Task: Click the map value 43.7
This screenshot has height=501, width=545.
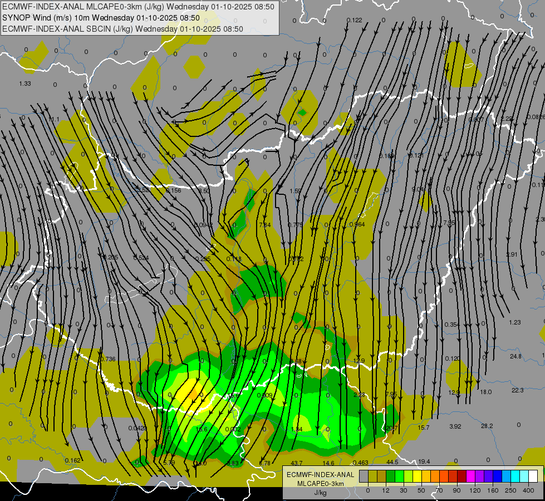Action: tap(297, 463)
